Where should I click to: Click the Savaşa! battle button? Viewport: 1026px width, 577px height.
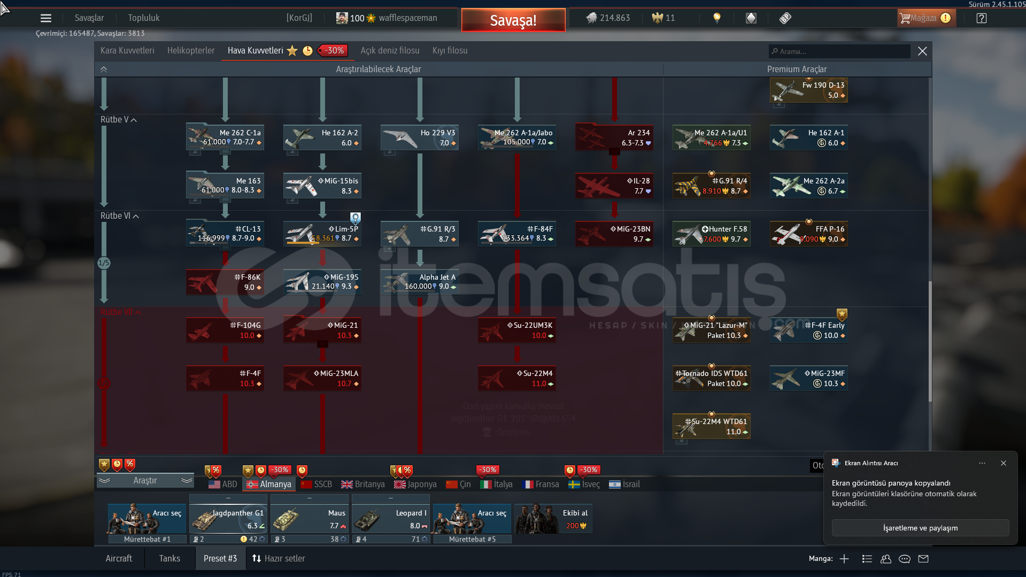pos(513,20)
